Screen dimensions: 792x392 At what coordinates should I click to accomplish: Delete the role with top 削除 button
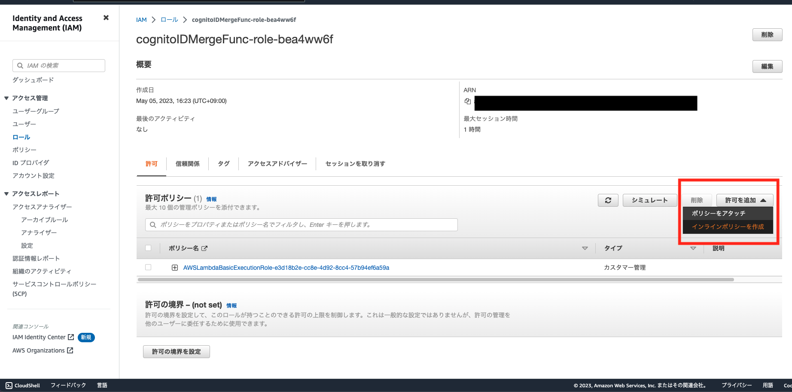[x=767, y=35]
